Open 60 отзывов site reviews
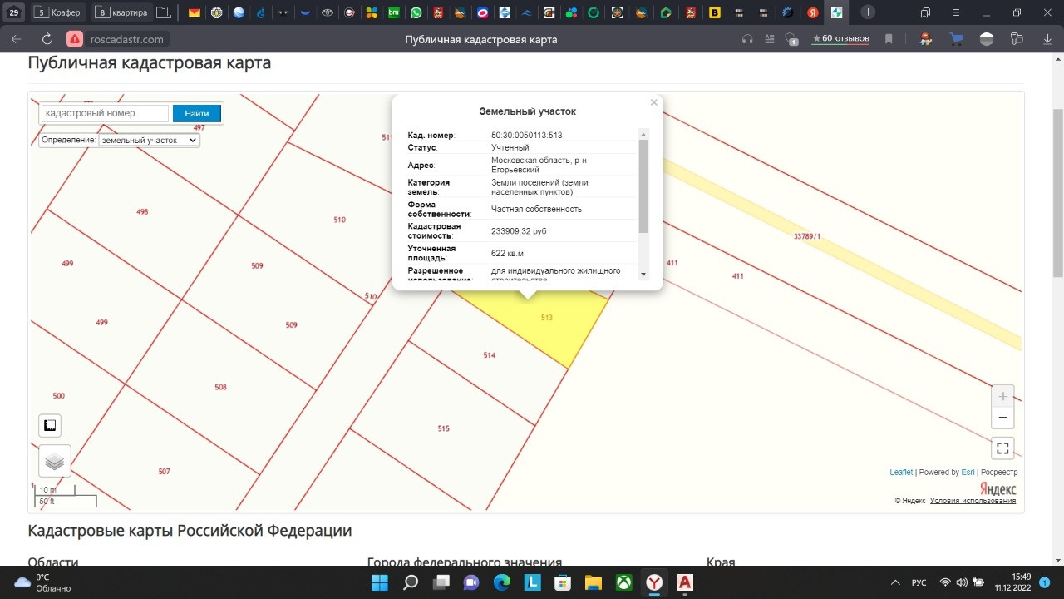The width and height of the screenshot is (1064, 599). [840, 39]
